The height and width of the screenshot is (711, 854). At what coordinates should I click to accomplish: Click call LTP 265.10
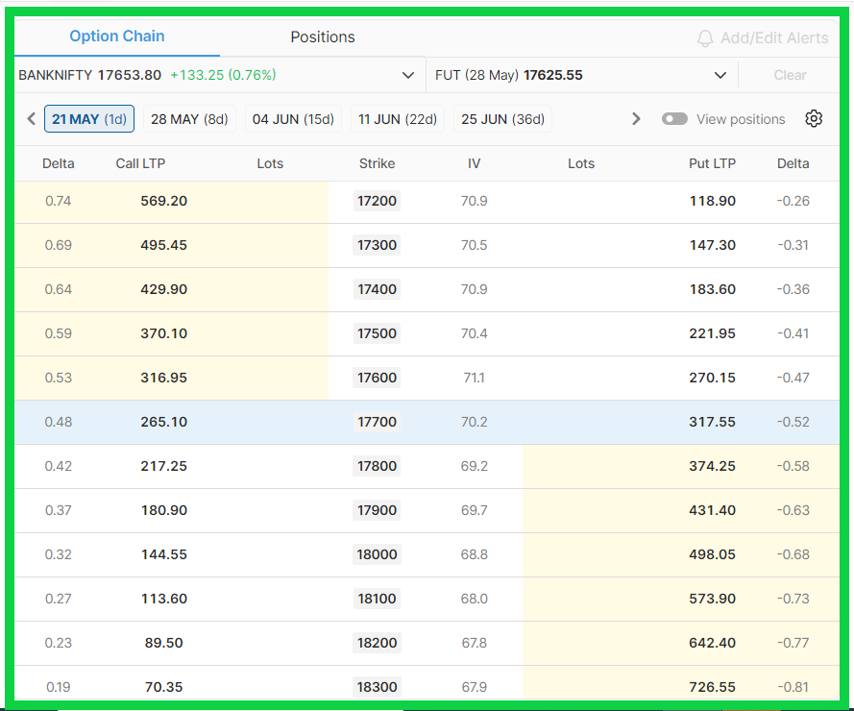[x=164, y=422]
